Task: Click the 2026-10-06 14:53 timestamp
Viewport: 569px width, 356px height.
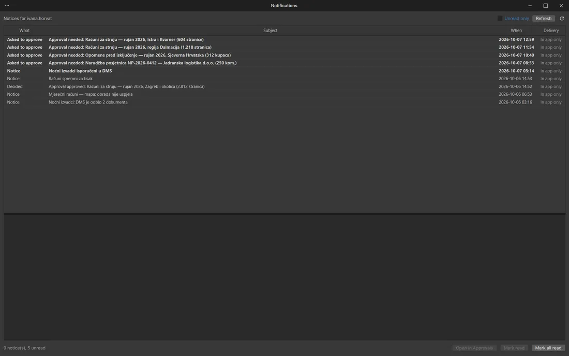Action: pyautogui.click(x=515, y=78)
